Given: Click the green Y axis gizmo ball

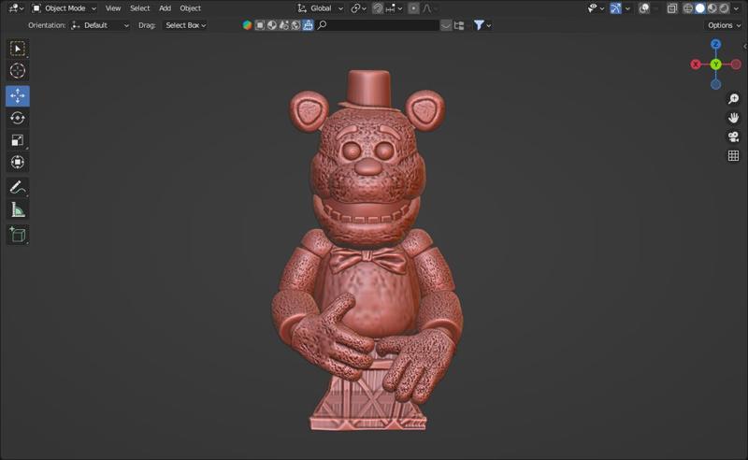Looking at the screenshot, I should (x=715, y=65).
